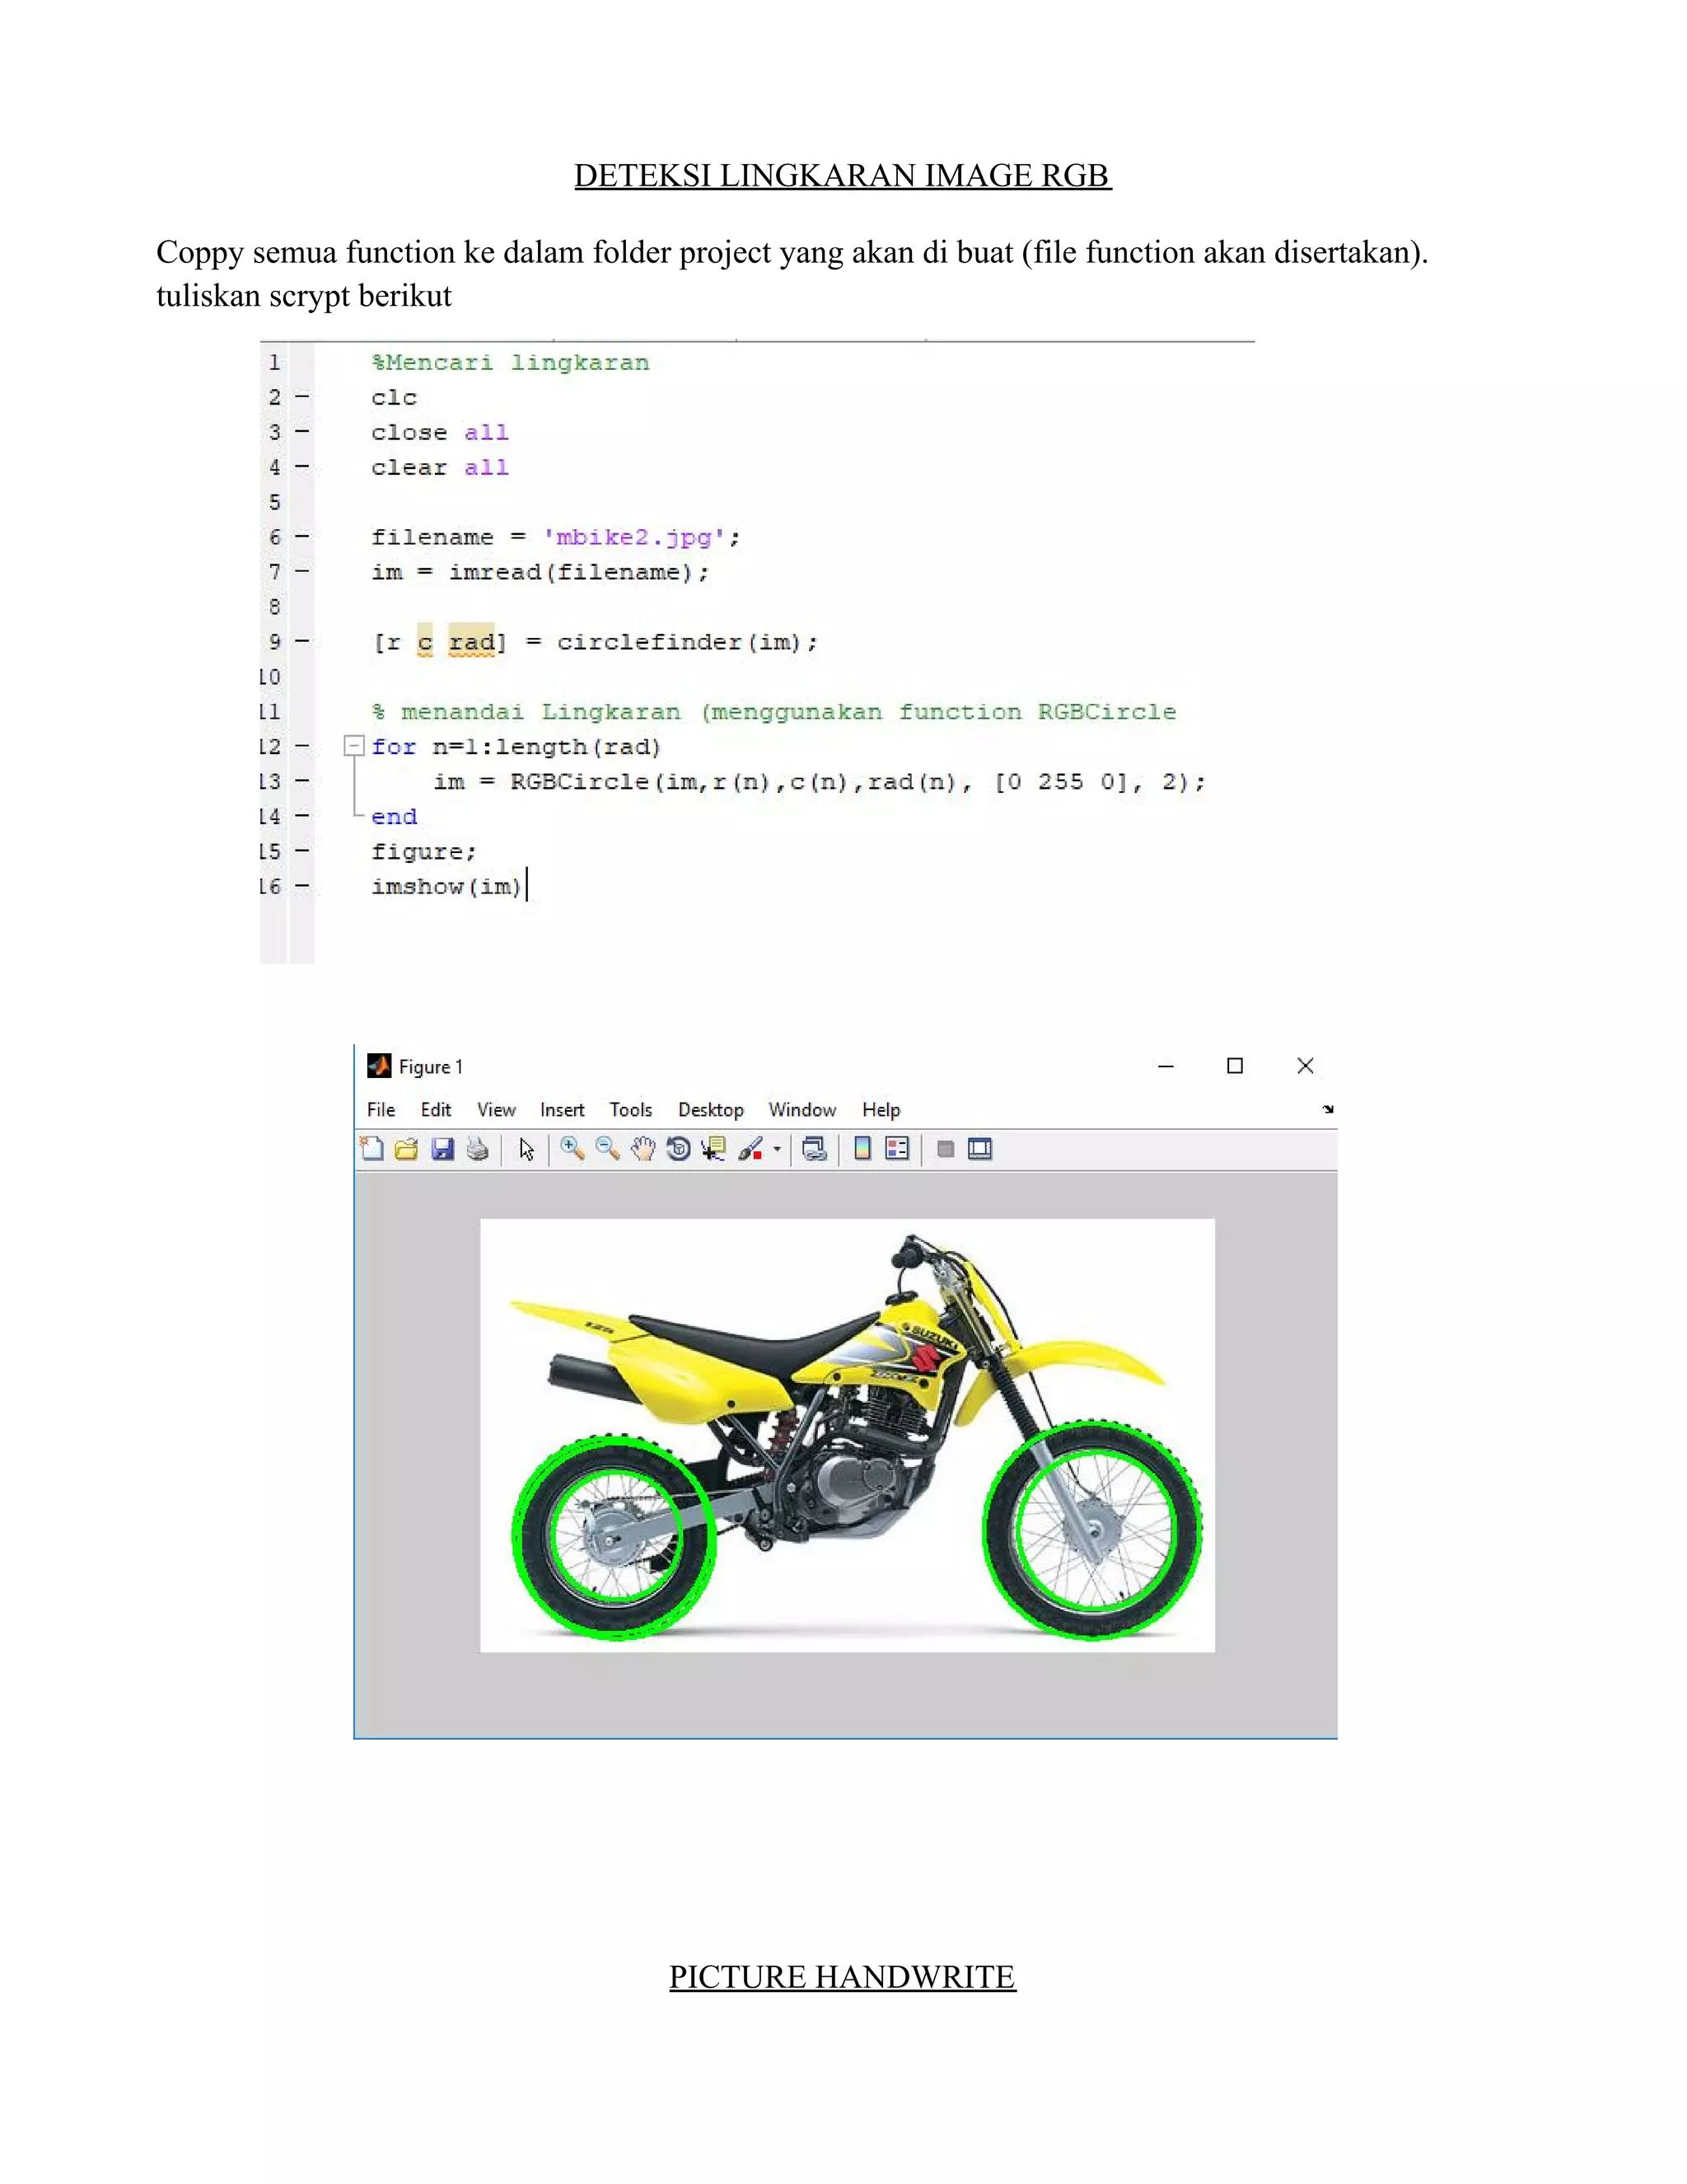Open the brush color dropdown arrow
1687x2184 pixels.
pyautogui.click(x=778, y=1149)
